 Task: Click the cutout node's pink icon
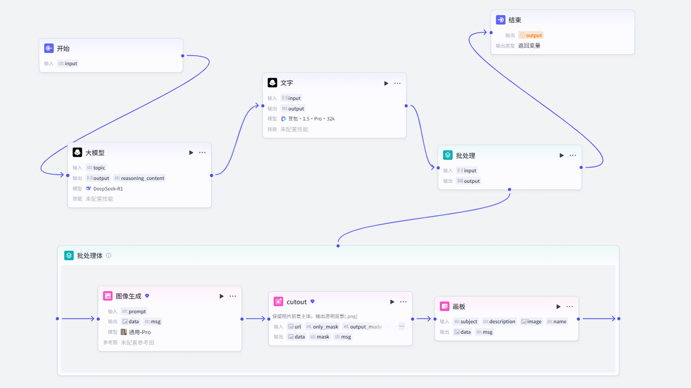[278, 302]
